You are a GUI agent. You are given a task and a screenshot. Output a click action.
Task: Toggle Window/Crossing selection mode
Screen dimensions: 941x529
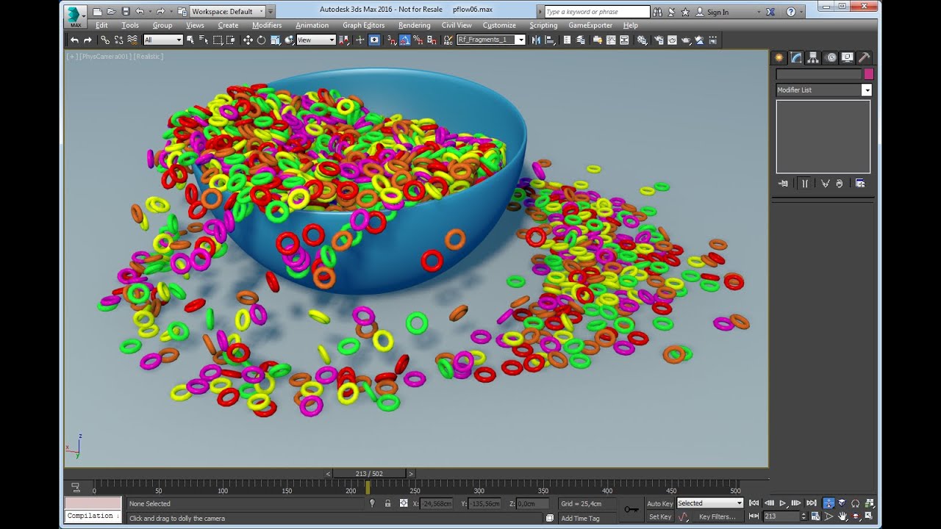(x=232, y=40)
